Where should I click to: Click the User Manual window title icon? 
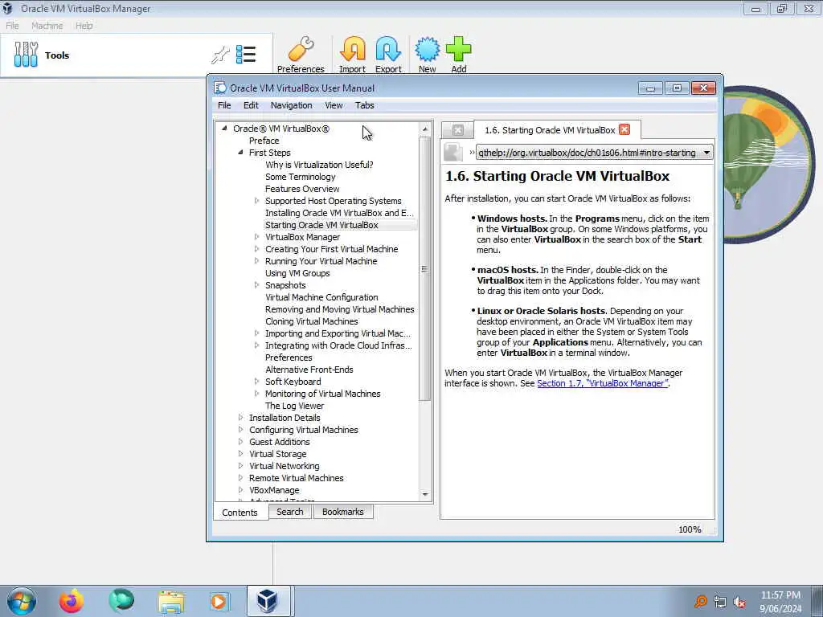tap(220, 88)
